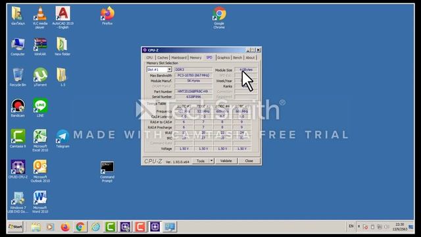Switch to the Mainboard tab

pyautogui.click(x=179, y=57)
